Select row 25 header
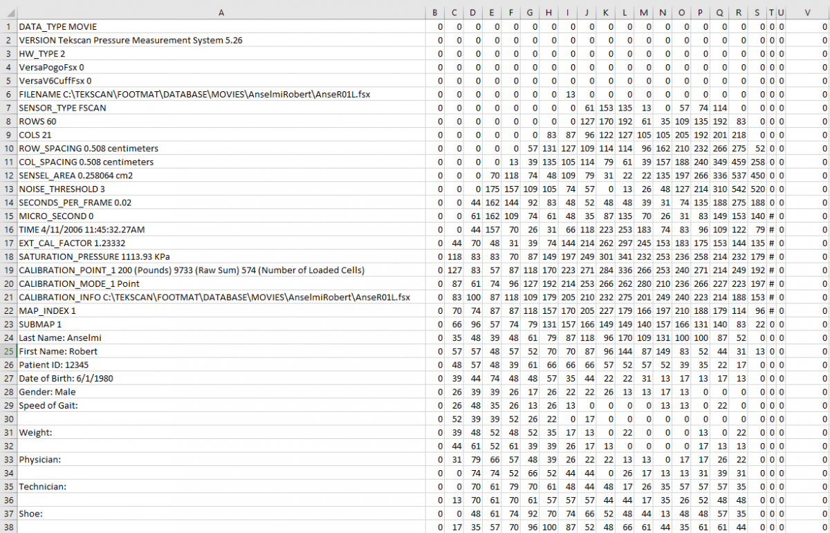830x533 pixels. click(x=8, y=350)
